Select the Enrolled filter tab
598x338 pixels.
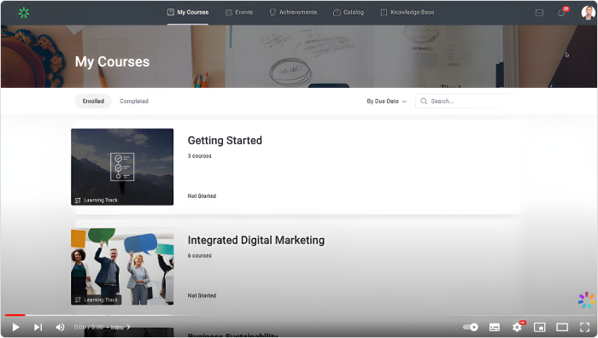(93, 101)
